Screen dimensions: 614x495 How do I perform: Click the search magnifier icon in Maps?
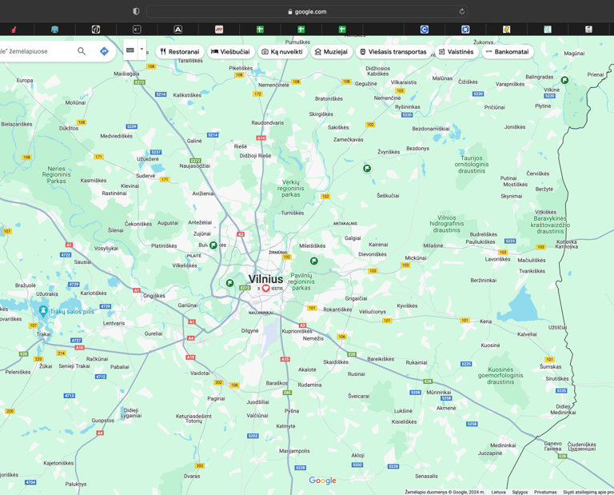82,51
